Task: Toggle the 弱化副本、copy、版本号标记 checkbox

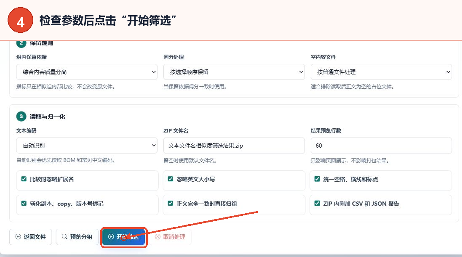Action: [24, 204]
